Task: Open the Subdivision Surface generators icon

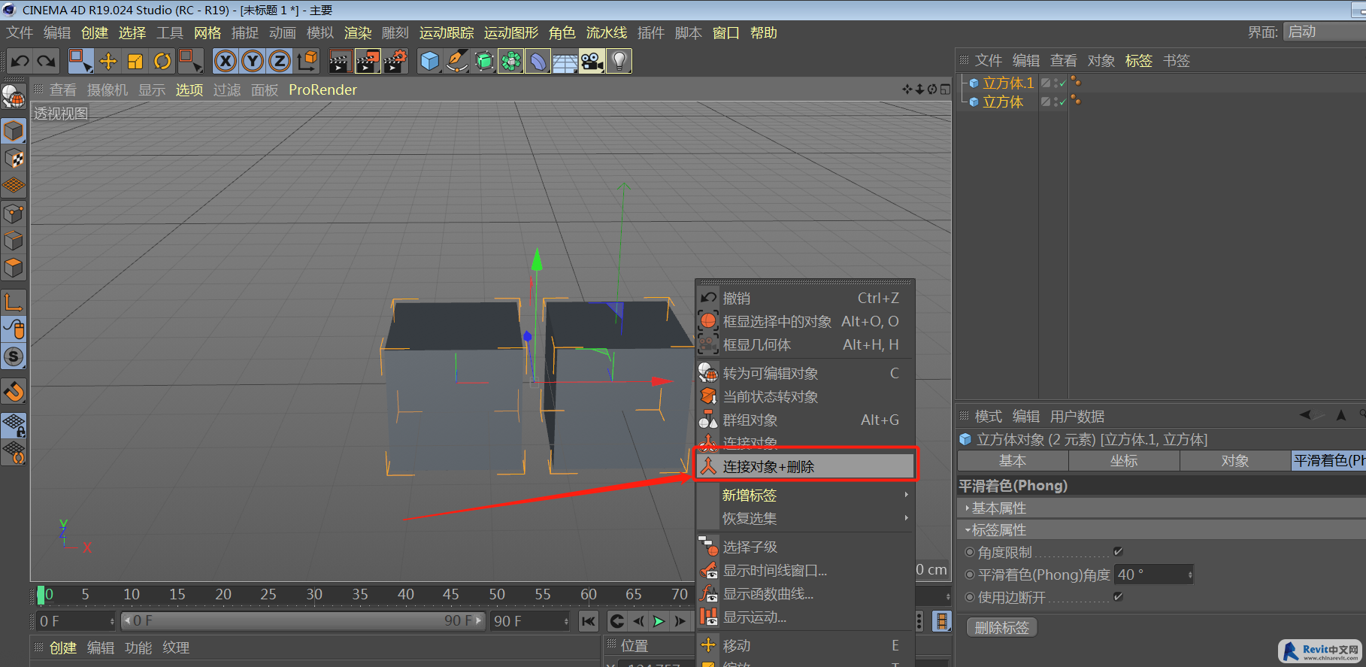Action: [484, 61]
